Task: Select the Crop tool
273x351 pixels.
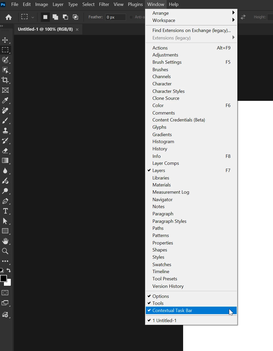Action: pyautogui.click(x=5, y=80)
